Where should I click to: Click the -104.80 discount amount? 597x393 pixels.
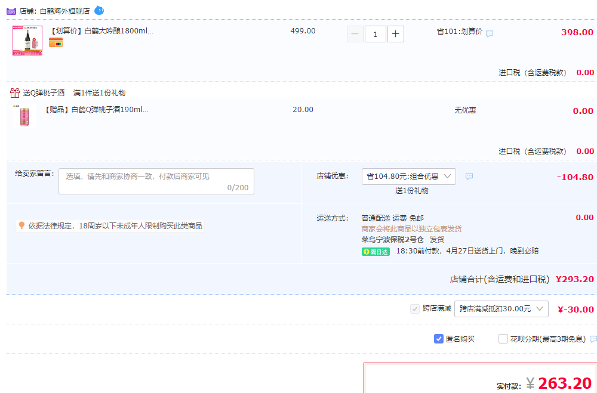[x=575, y=177]
